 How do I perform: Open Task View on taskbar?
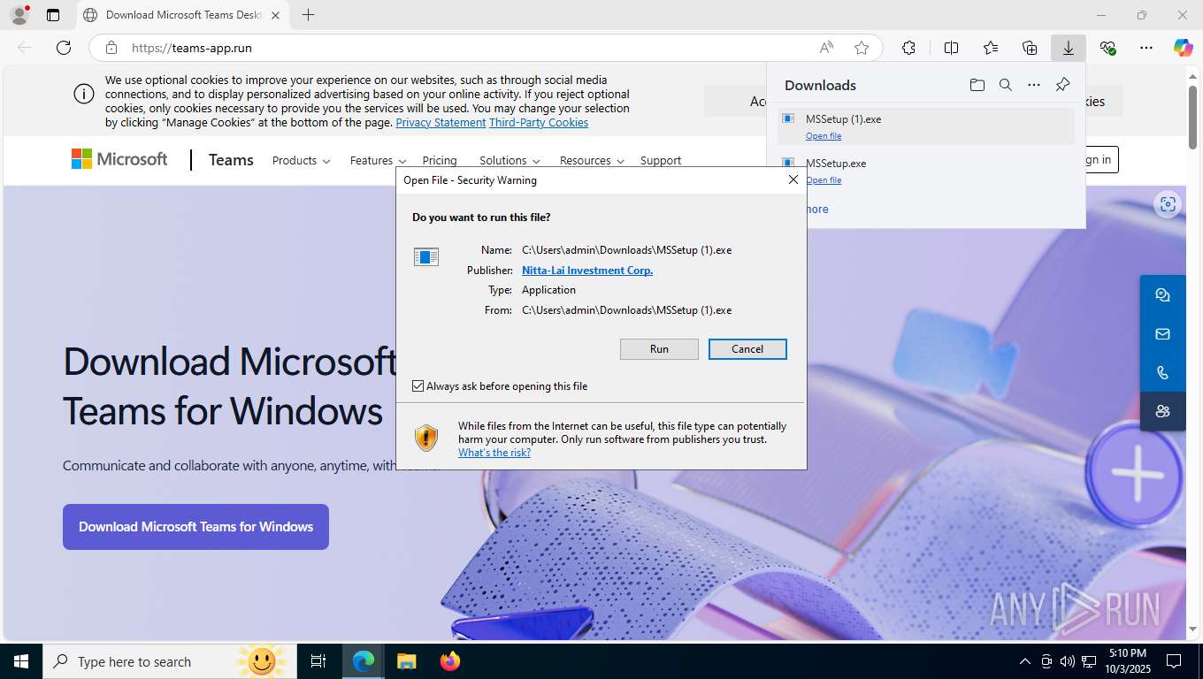pyautogui.click(x=318, y=661)
